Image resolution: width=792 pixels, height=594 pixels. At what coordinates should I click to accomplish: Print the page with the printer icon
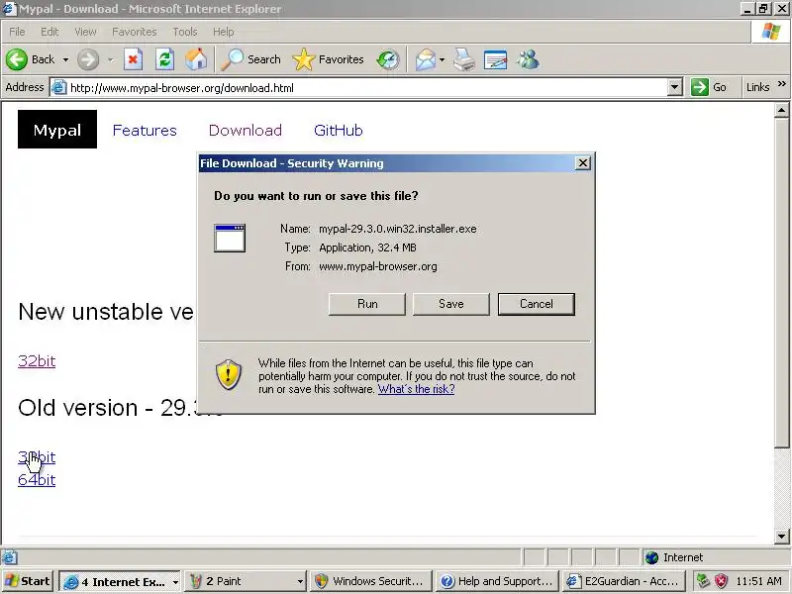[x=463, y=59]
